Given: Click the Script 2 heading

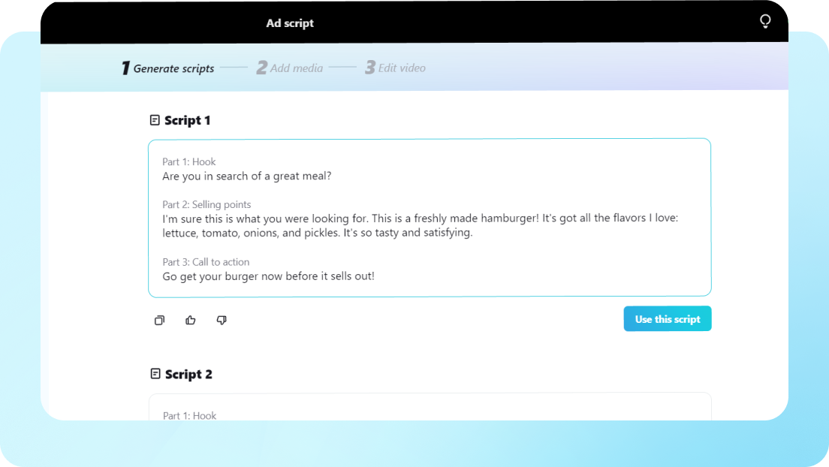Looking at the screenshot, I should coord(188,374).
